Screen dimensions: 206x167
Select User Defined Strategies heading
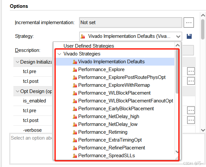click(89, 46)
